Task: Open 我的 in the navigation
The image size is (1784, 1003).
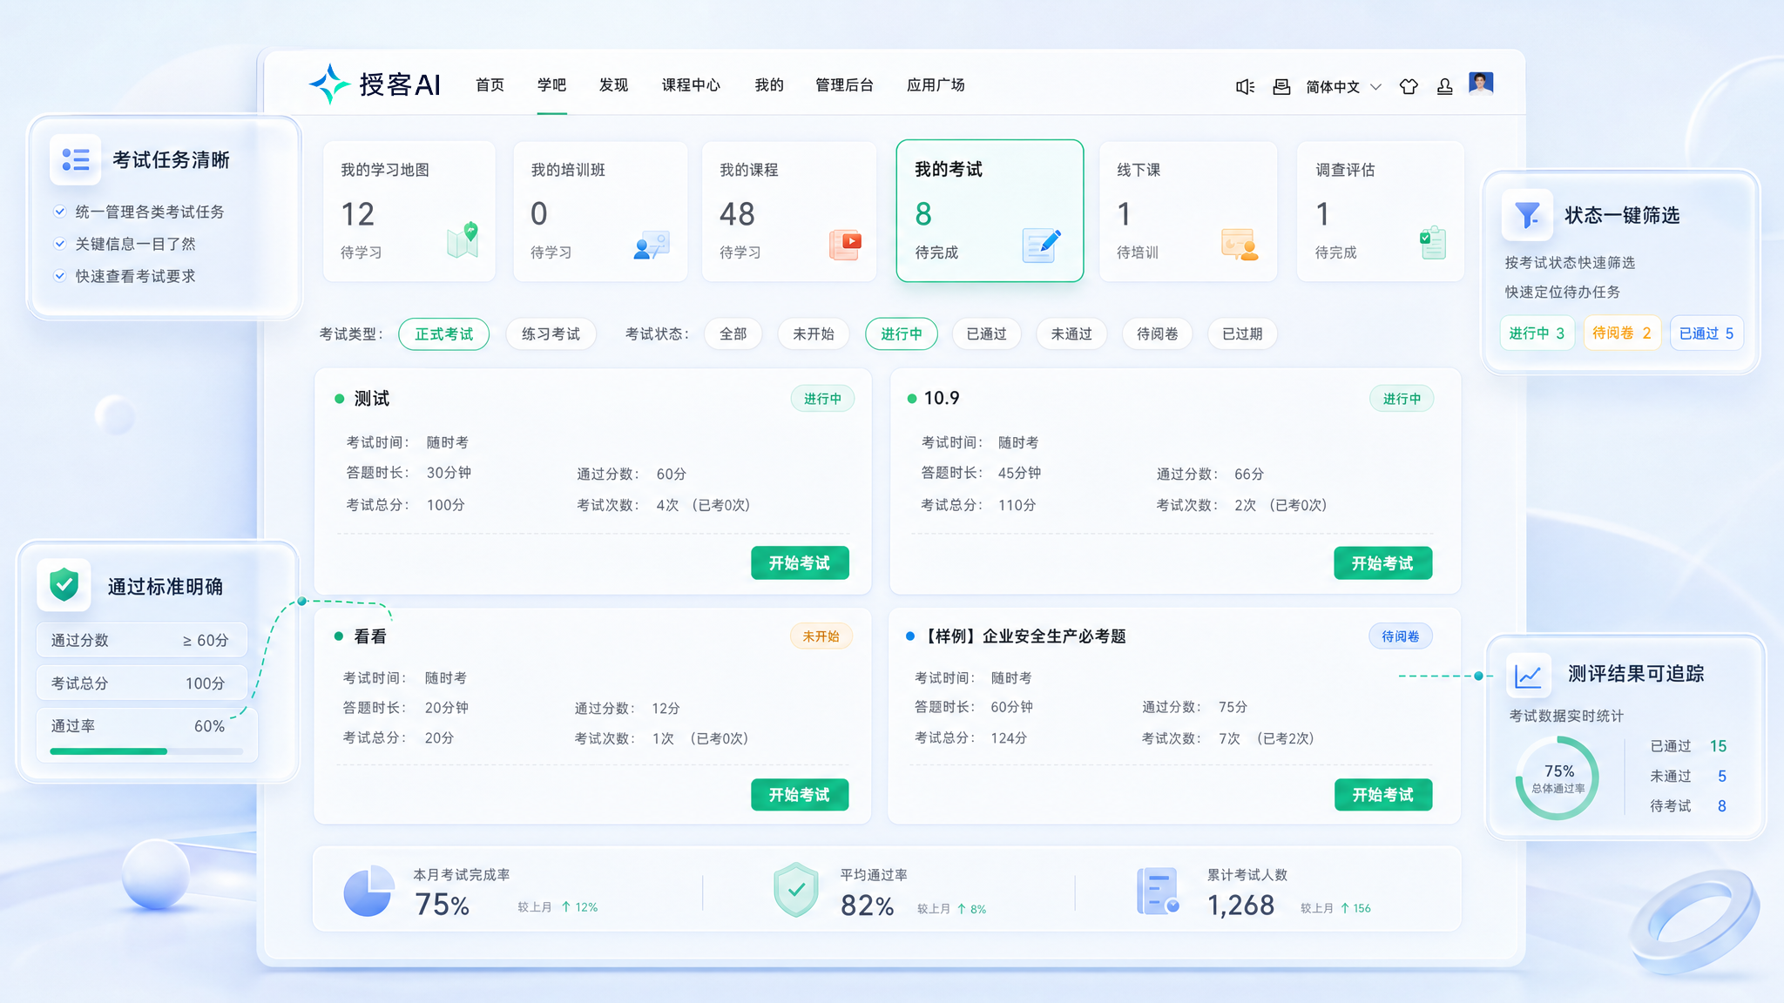Action: point(769,85)
